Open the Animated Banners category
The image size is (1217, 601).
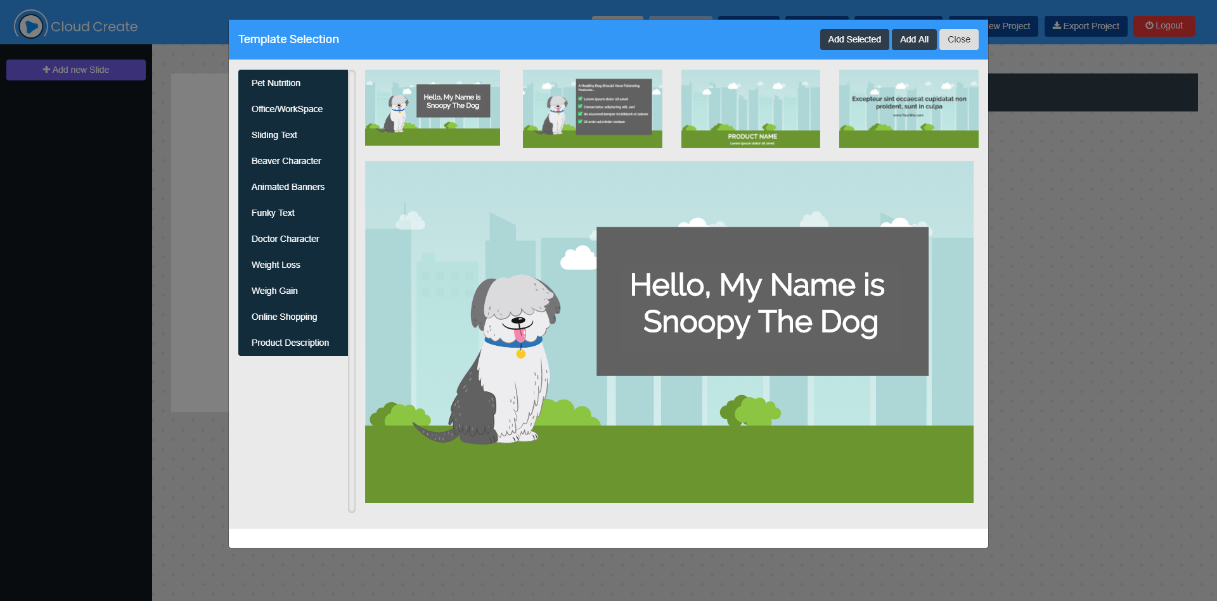[288, 187]
